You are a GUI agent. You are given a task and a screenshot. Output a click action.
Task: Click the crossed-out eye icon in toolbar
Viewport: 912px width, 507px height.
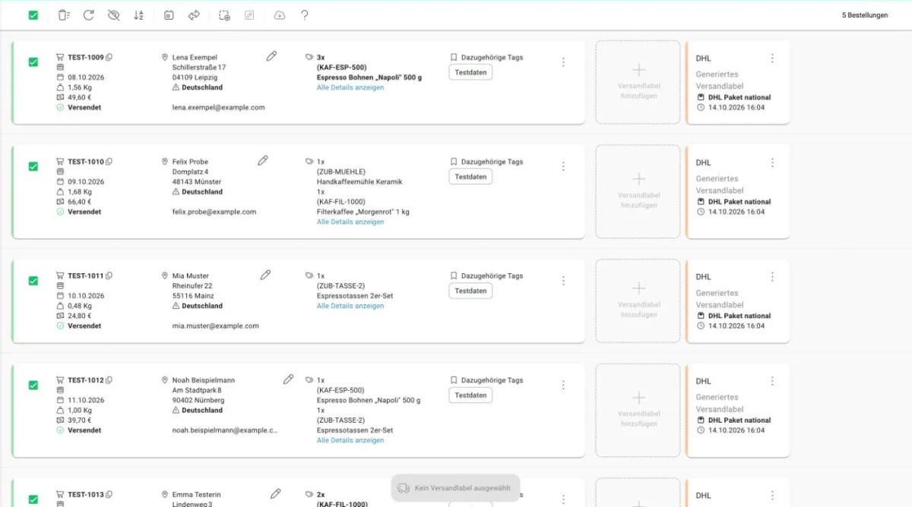[114, 15]
